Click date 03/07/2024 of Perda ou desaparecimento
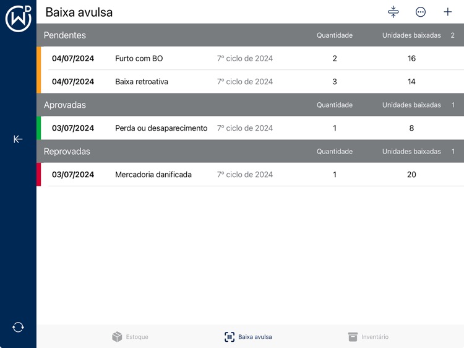This screenshot has height=348, width=464. pyautogui.click(x=73, y=128)
